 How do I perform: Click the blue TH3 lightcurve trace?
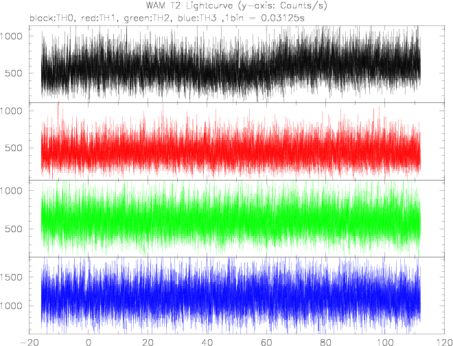click(231, 295)
